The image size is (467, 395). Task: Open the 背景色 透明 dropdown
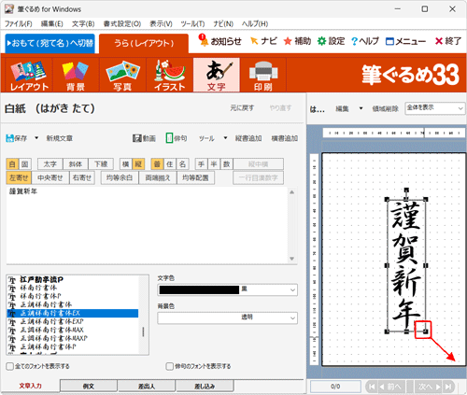click(227, 317)
